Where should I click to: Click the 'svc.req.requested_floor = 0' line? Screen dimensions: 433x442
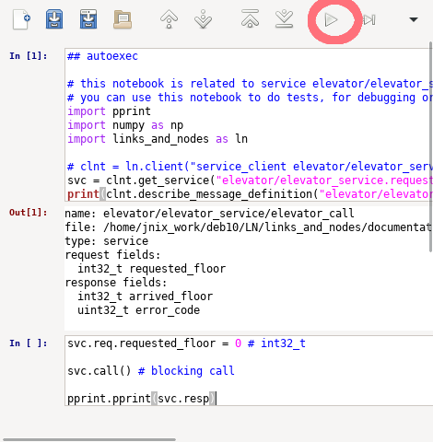coord(186,343)
